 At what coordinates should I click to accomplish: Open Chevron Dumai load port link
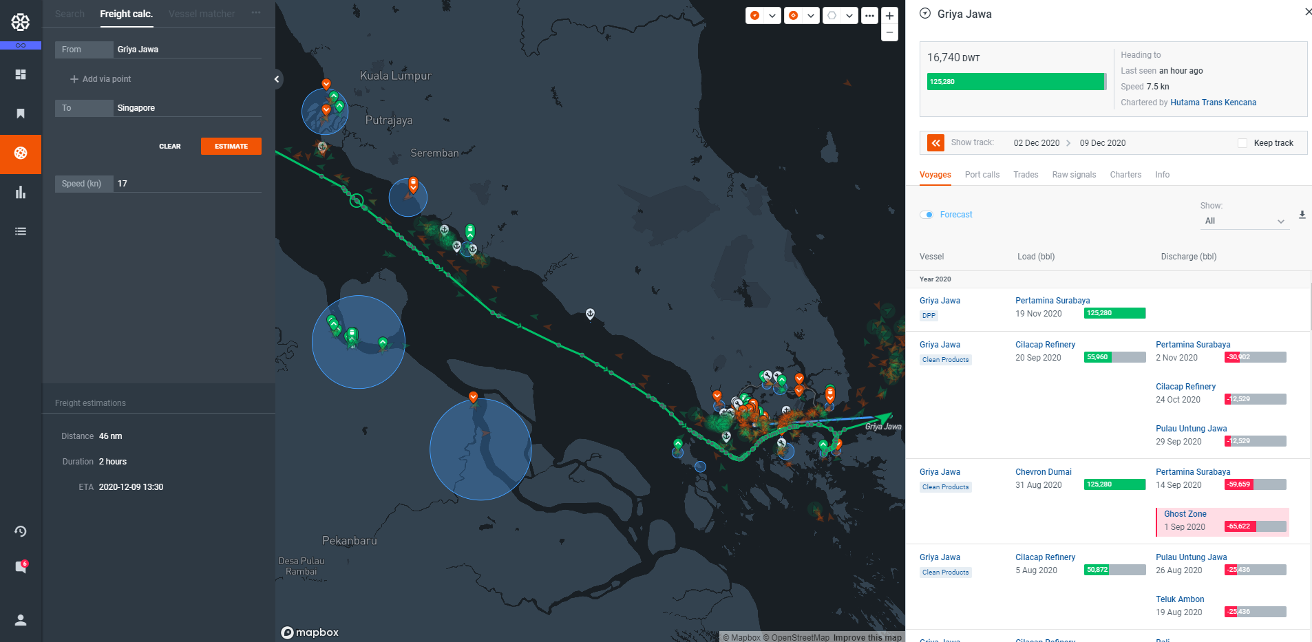click(x=1043, y=472)
